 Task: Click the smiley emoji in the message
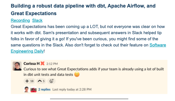point(77,74)
